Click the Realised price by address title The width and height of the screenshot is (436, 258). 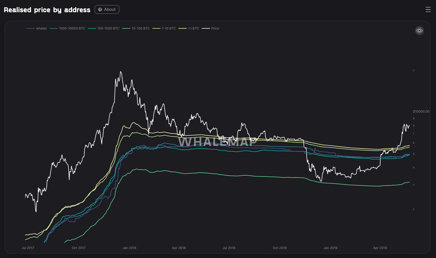pyautogui.click(x=47, y=10)
